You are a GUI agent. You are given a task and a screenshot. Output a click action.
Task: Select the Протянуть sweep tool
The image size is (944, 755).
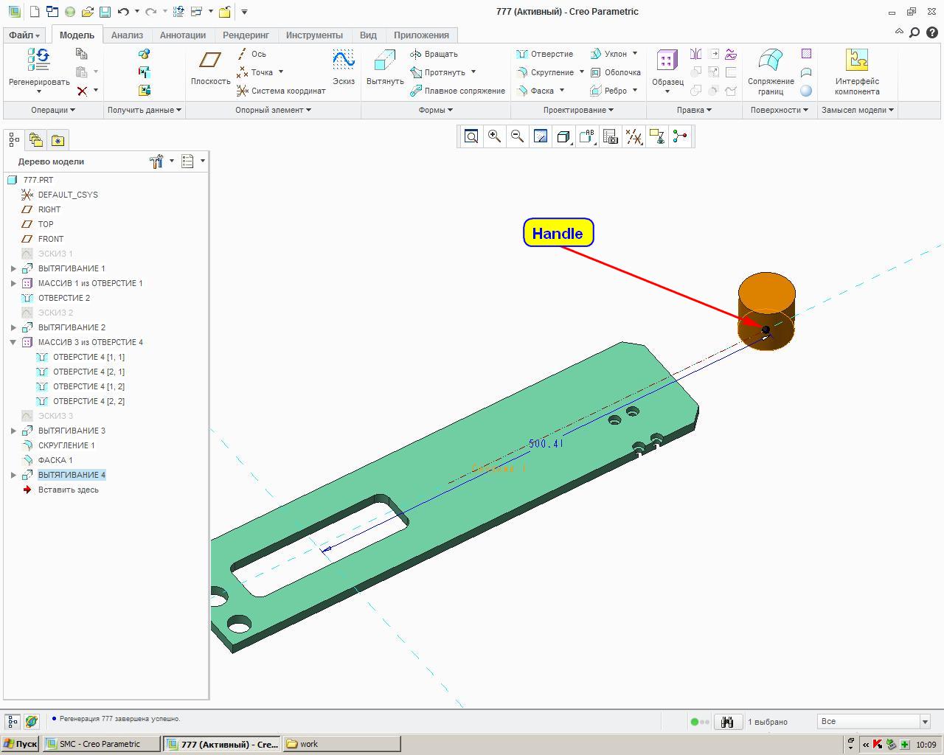(438, 72)
